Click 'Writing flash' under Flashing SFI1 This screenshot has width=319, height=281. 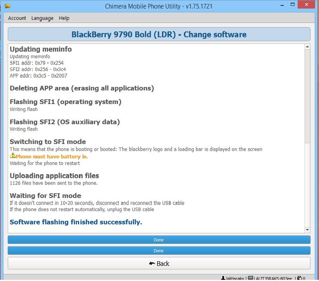click(x=24, y=109)
